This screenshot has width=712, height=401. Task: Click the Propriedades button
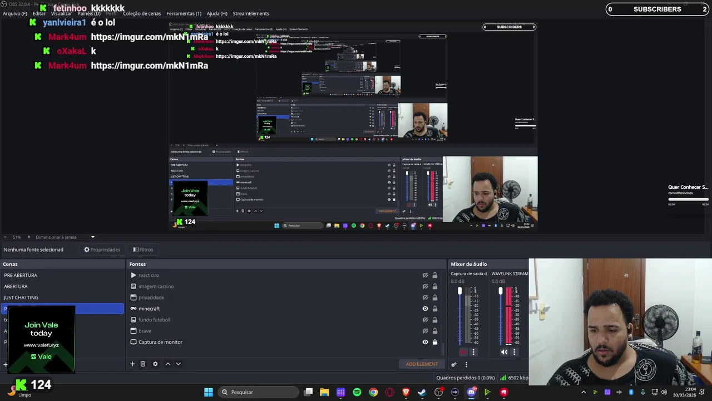click(102, 250)
